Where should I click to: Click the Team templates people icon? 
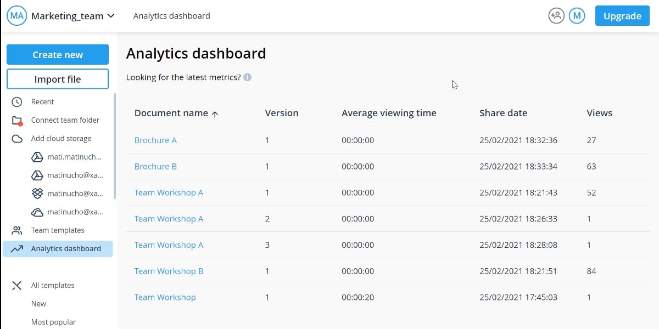click(17, 230)
